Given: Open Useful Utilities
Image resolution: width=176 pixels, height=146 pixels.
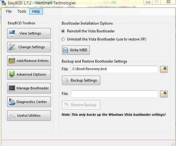Looking at the screenshot, I should 29,115.
